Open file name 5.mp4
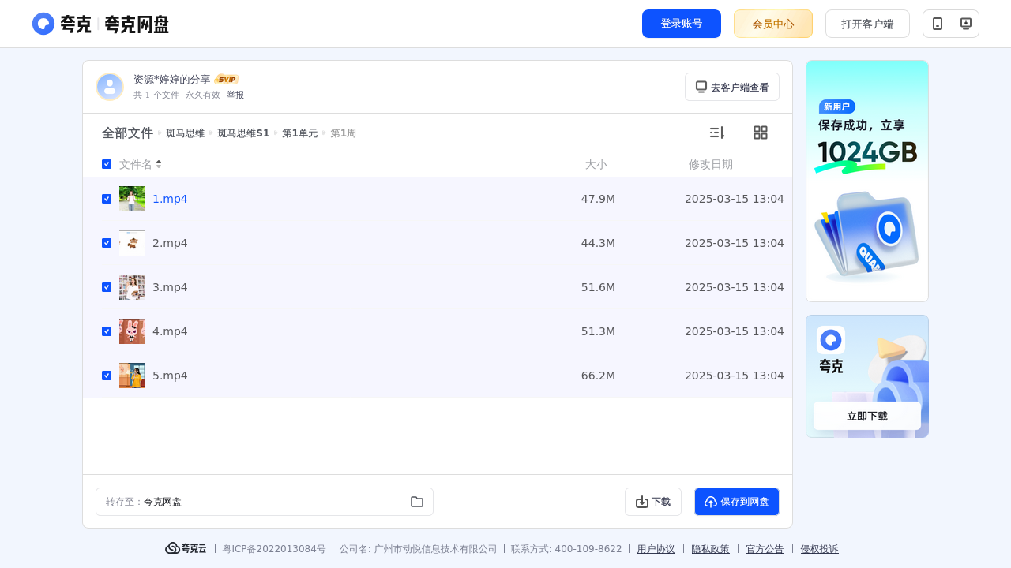 (x=170, y=376)
